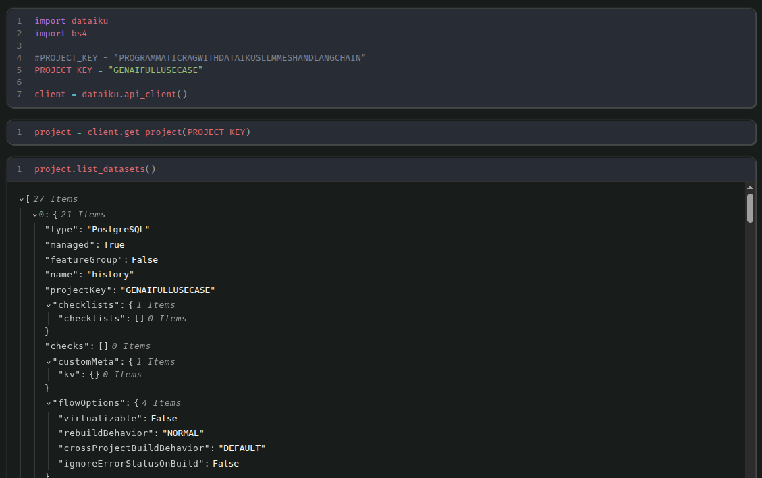Screen dimensions: 762x478
Task: Click the output scrollbar thumb
Action: click(750, 208)
